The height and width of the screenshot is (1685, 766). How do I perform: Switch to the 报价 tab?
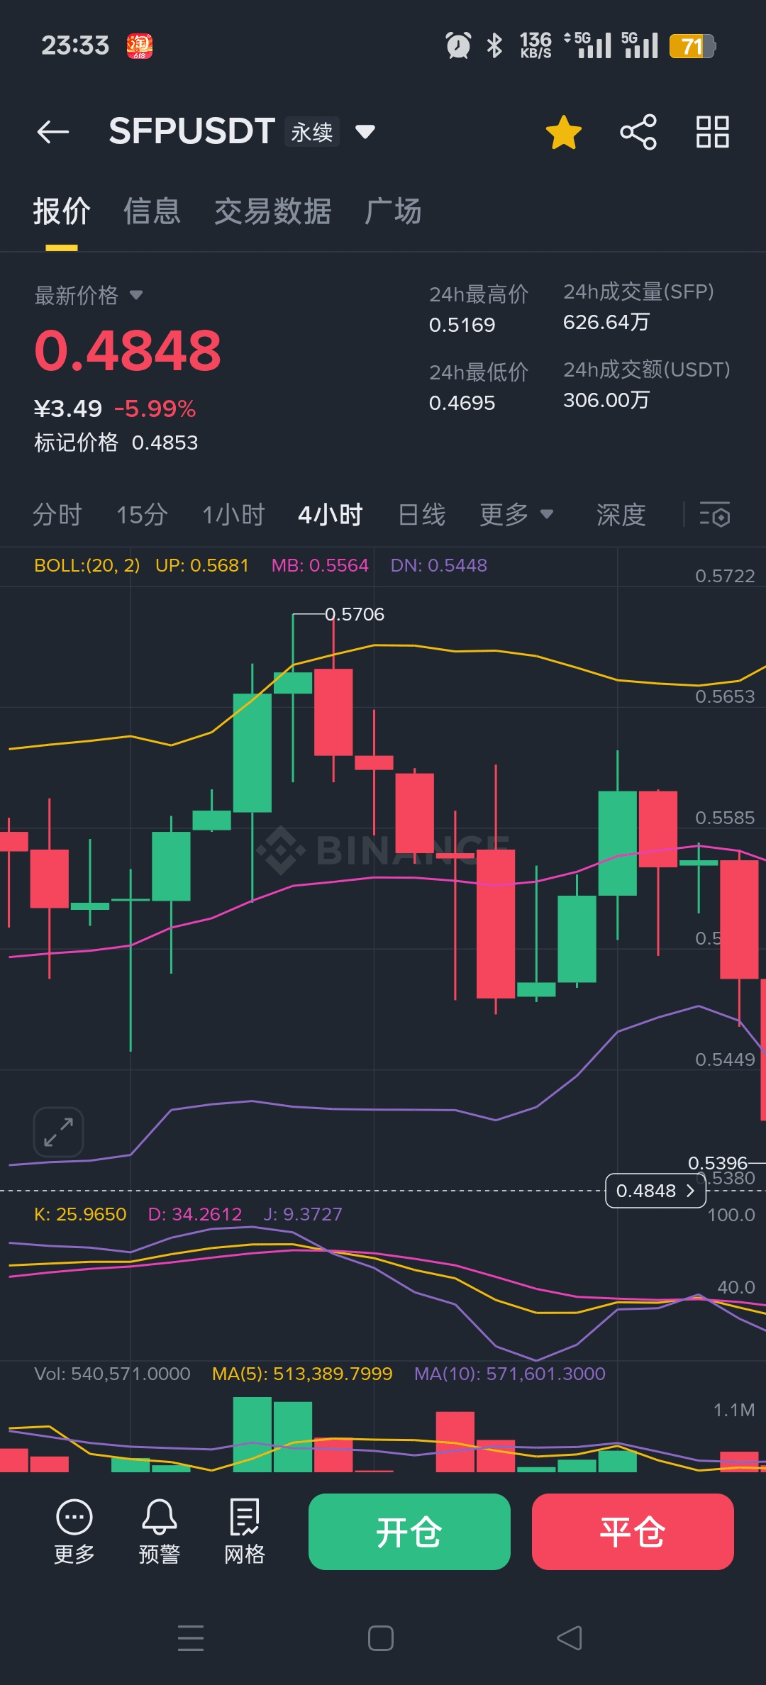point(62,211)
